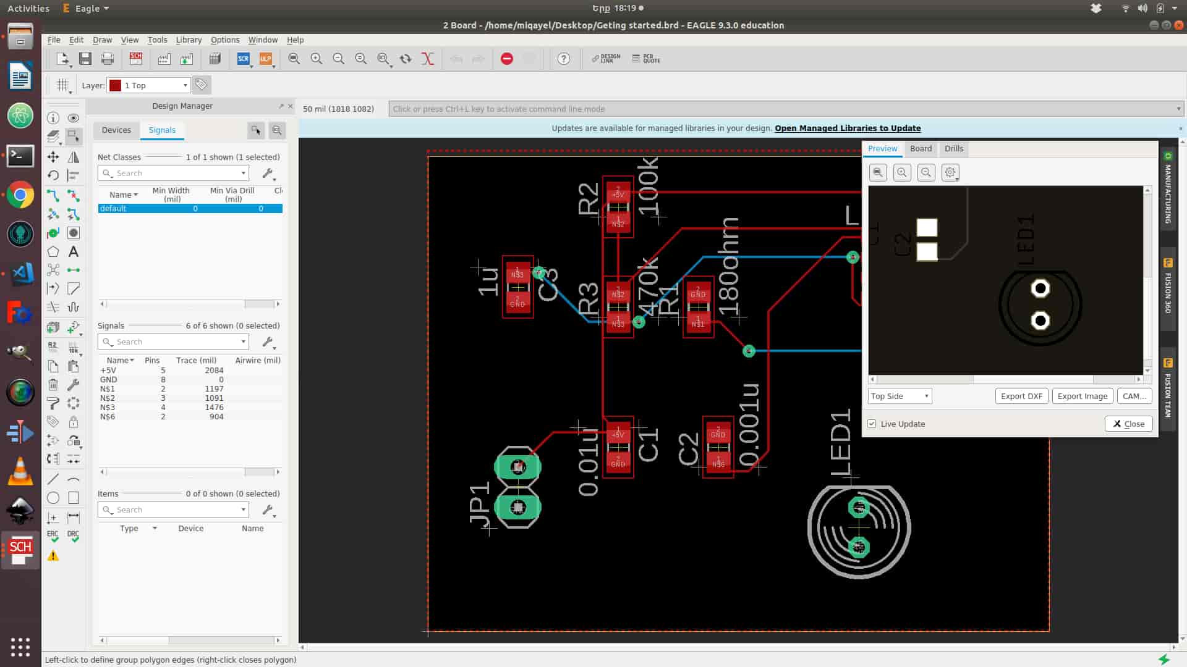Select the Move tool

coord(53,157)
